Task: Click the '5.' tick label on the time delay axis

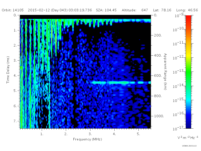Action: [15, 91]
